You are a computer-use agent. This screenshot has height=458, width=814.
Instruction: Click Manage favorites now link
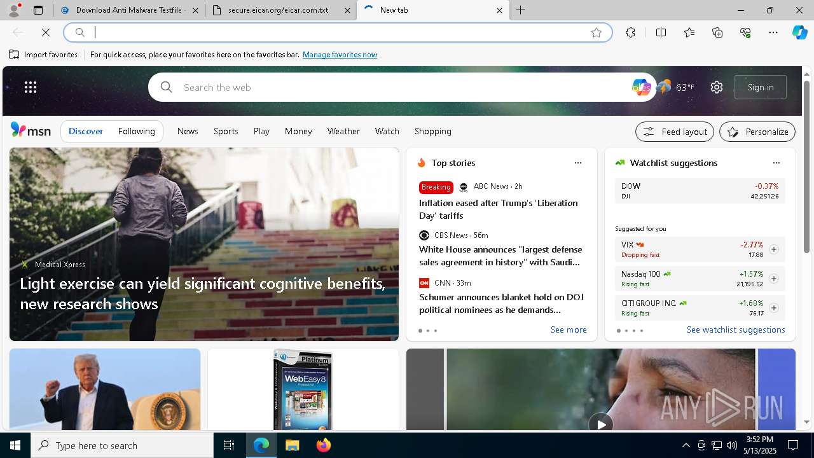tap(340, 55)
